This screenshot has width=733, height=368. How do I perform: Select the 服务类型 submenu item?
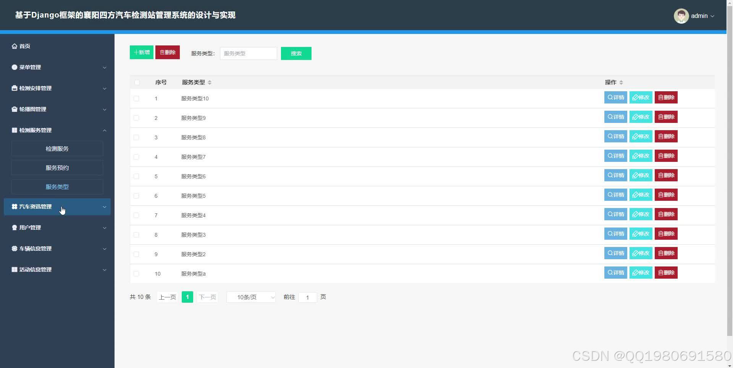pyautogui.click(x=57, y=187)
